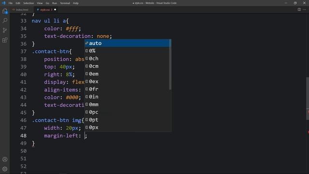The image size is (309, 174).
Task: Click the nav ul li a selector
Action: point(49,21)
